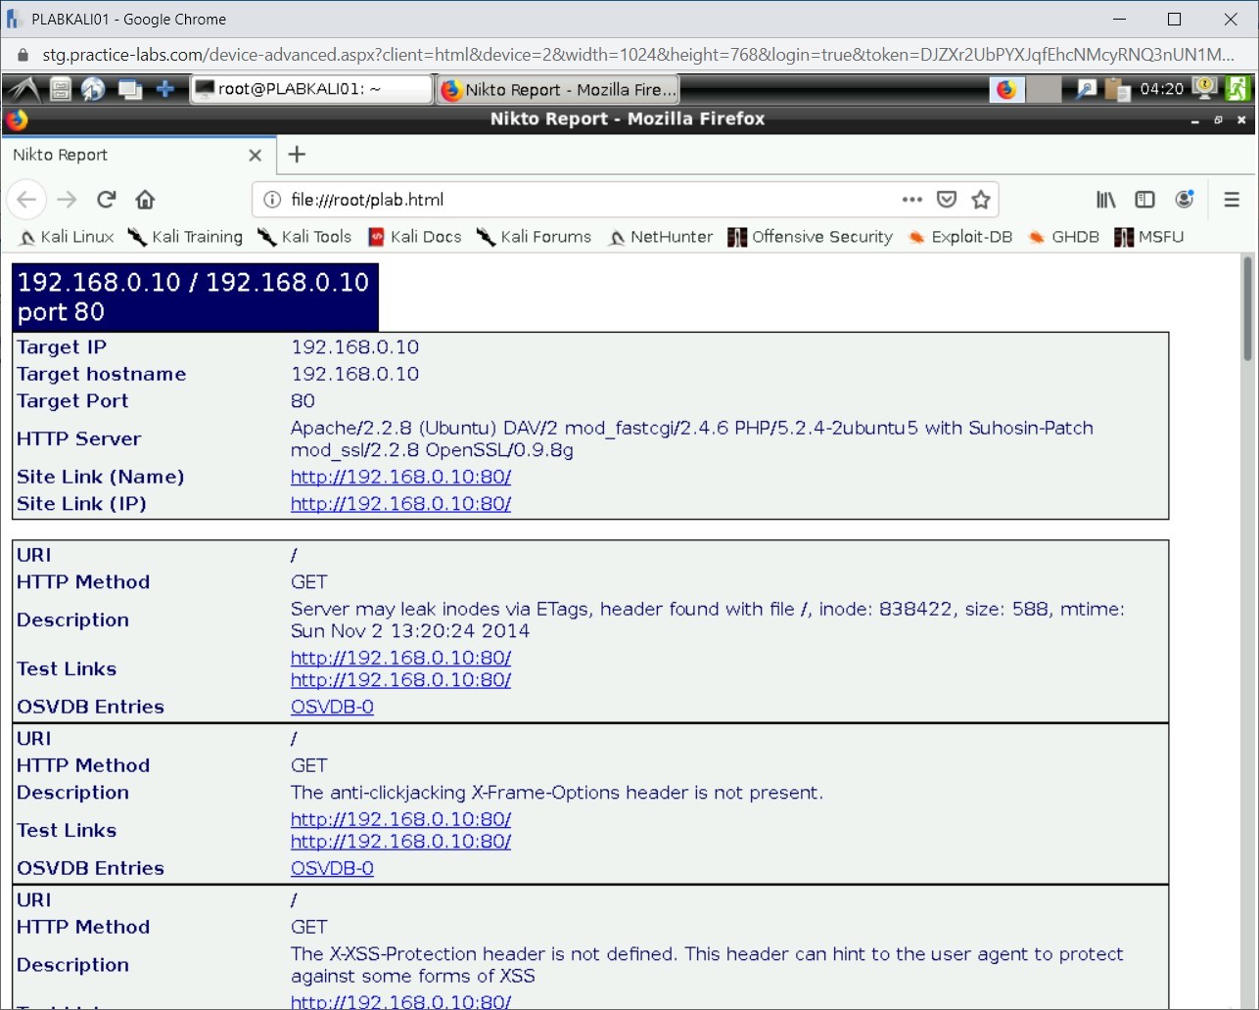This screenshot has height=1010, width=1259.
Task: Open Kali applications menu dragon icon
Action: point(24,89)
